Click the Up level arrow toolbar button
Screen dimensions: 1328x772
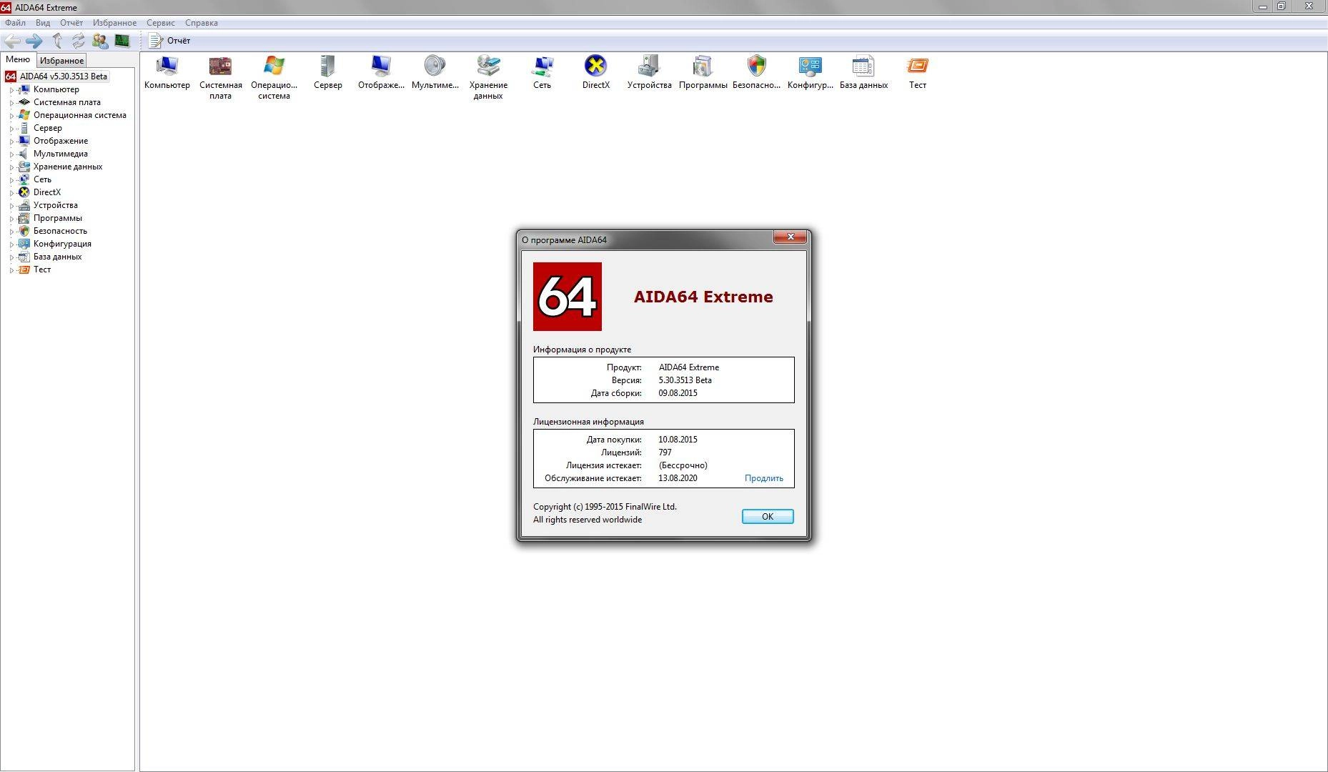tap(57, 41)
